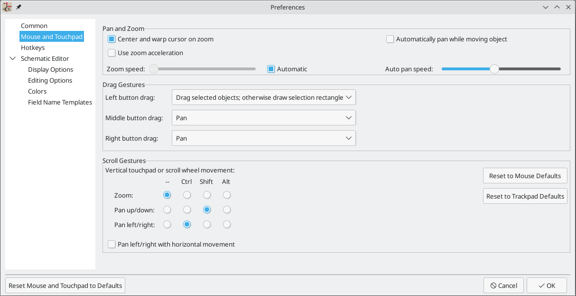Click the shade/collapse chevron in the title bar

[557, 7]
